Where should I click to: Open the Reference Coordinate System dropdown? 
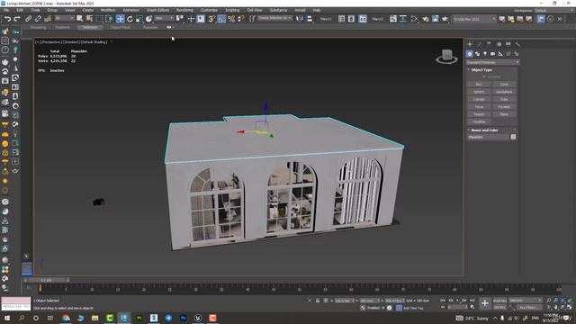tap(164, 18)
